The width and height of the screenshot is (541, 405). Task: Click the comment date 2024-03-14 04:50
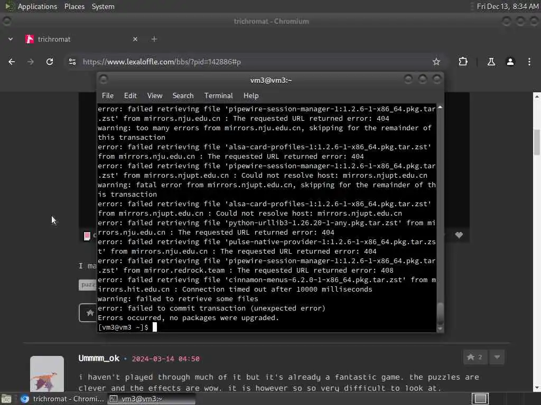[x=165, y=359]
